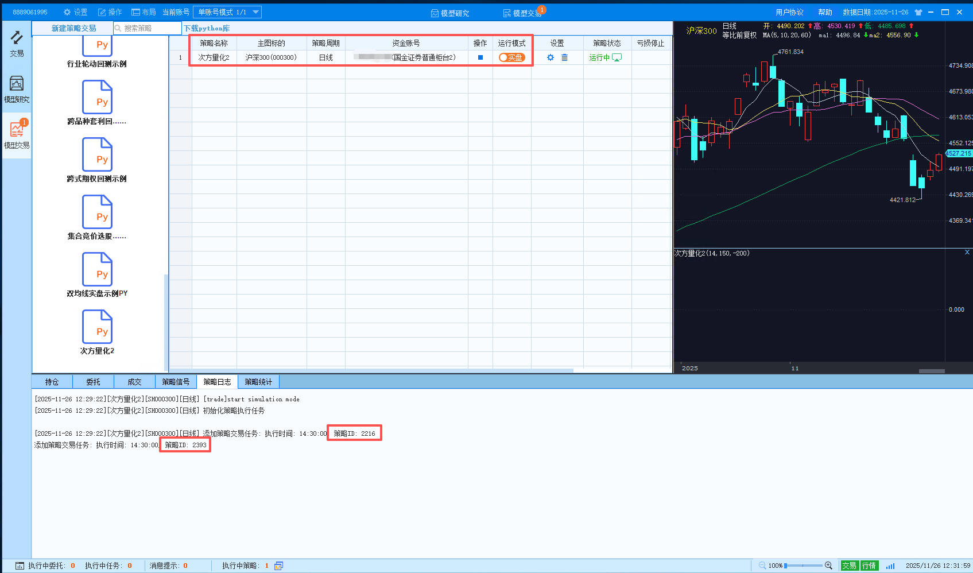Toggle the green 交易 connection indicator
Screen dimensions: 973x573
(849, 566)
